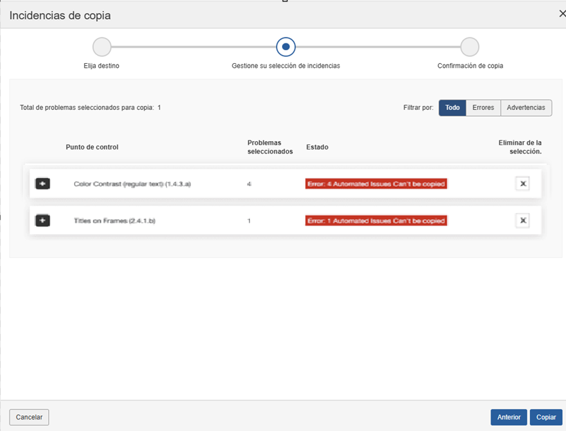Click the Punto de control column header
The height and width of the screenshot is (431, 566).
tap(92, 147)
